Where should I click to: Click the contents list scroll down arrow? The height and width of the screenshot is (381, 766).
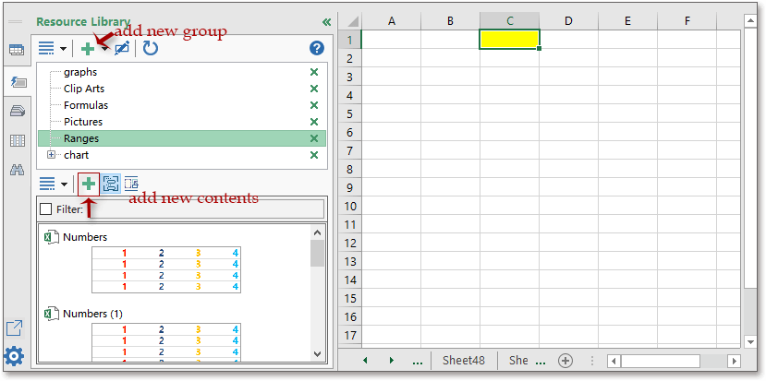pyautogui.click(x=317, y=354)
